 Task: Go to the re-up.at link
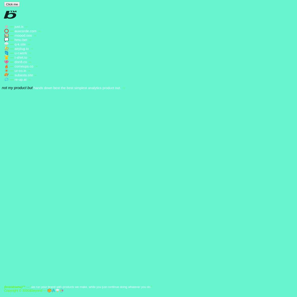click(x=20, y=80)
